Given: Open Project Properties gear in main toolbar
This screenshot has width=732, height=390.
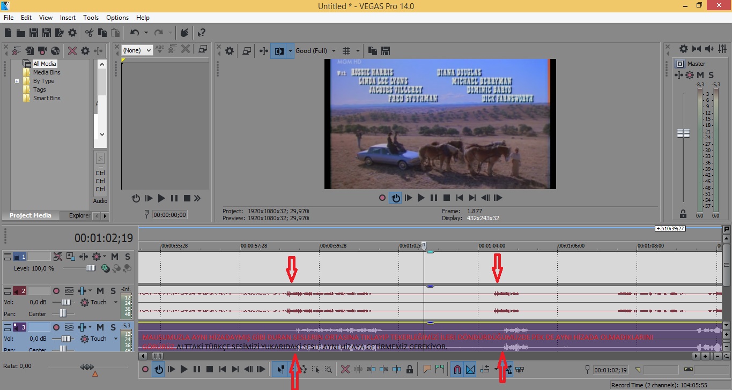Looking at the screenshot, I should [72, 33].
